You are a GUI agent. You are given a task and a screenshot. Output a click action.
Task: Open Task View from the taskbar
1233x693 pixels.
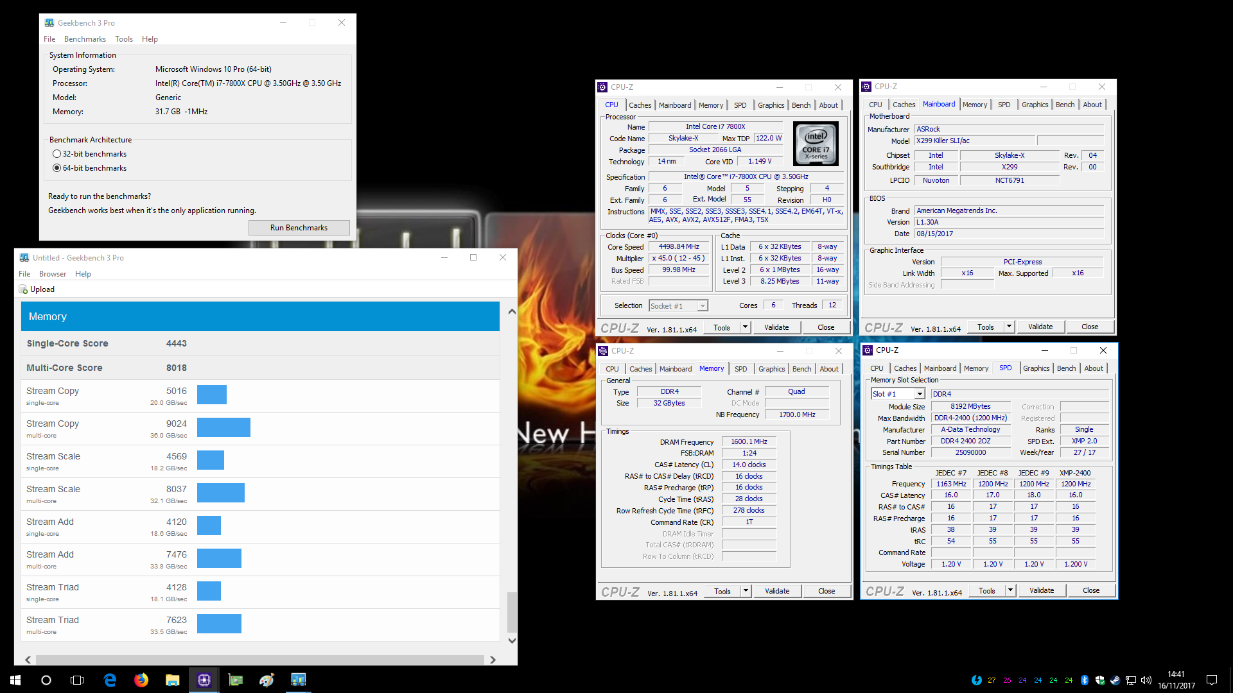pos(77,680)
